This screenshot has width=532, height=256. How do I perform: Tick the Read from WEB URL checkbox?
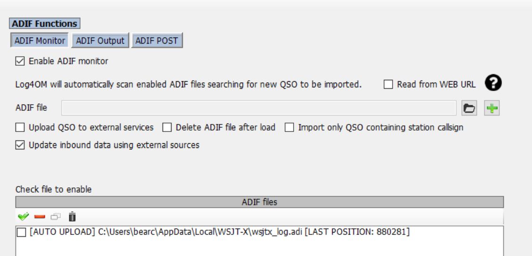point(388,85)
